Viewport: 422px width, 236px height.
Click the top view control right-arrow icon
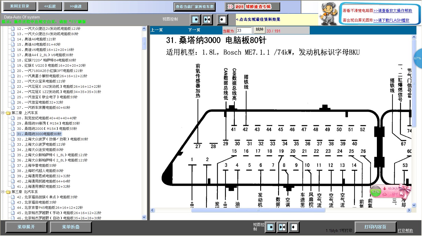coord(195,20)
